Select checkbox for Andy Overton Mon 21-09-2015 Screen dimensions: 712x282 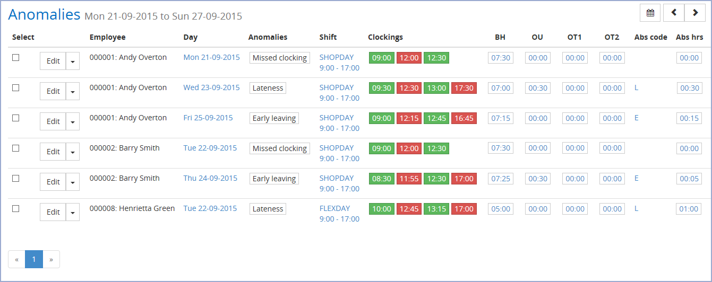[16, 58]
